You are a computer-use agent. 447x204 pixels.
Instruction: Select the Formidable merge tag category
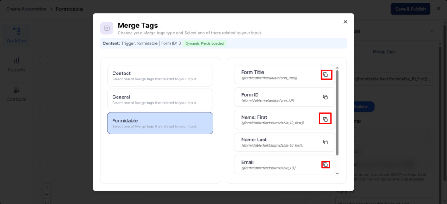160,123
